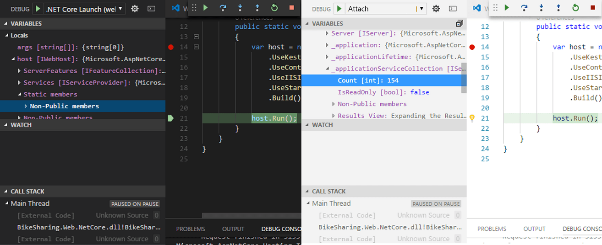
Task: Select first [External Code] frame in dark call stack
Action: [x=82, y=215]
